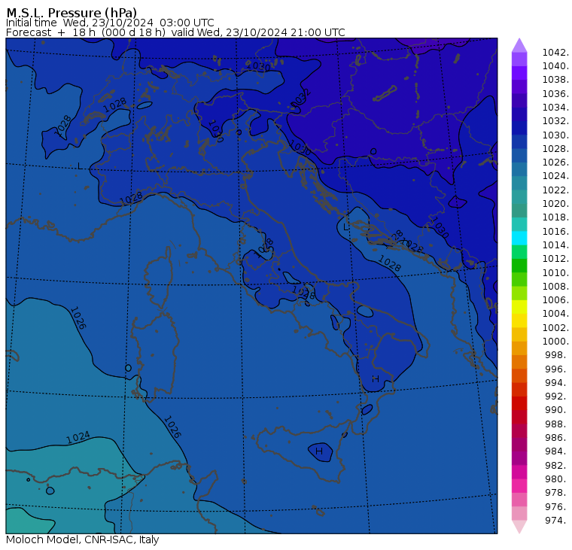572x550 pixels.
Task: Click the '1020.' legend label
Action: click(555, 203)
